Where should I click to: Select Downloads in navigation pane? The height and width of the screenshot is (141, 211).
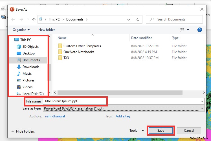pos(31,67)
